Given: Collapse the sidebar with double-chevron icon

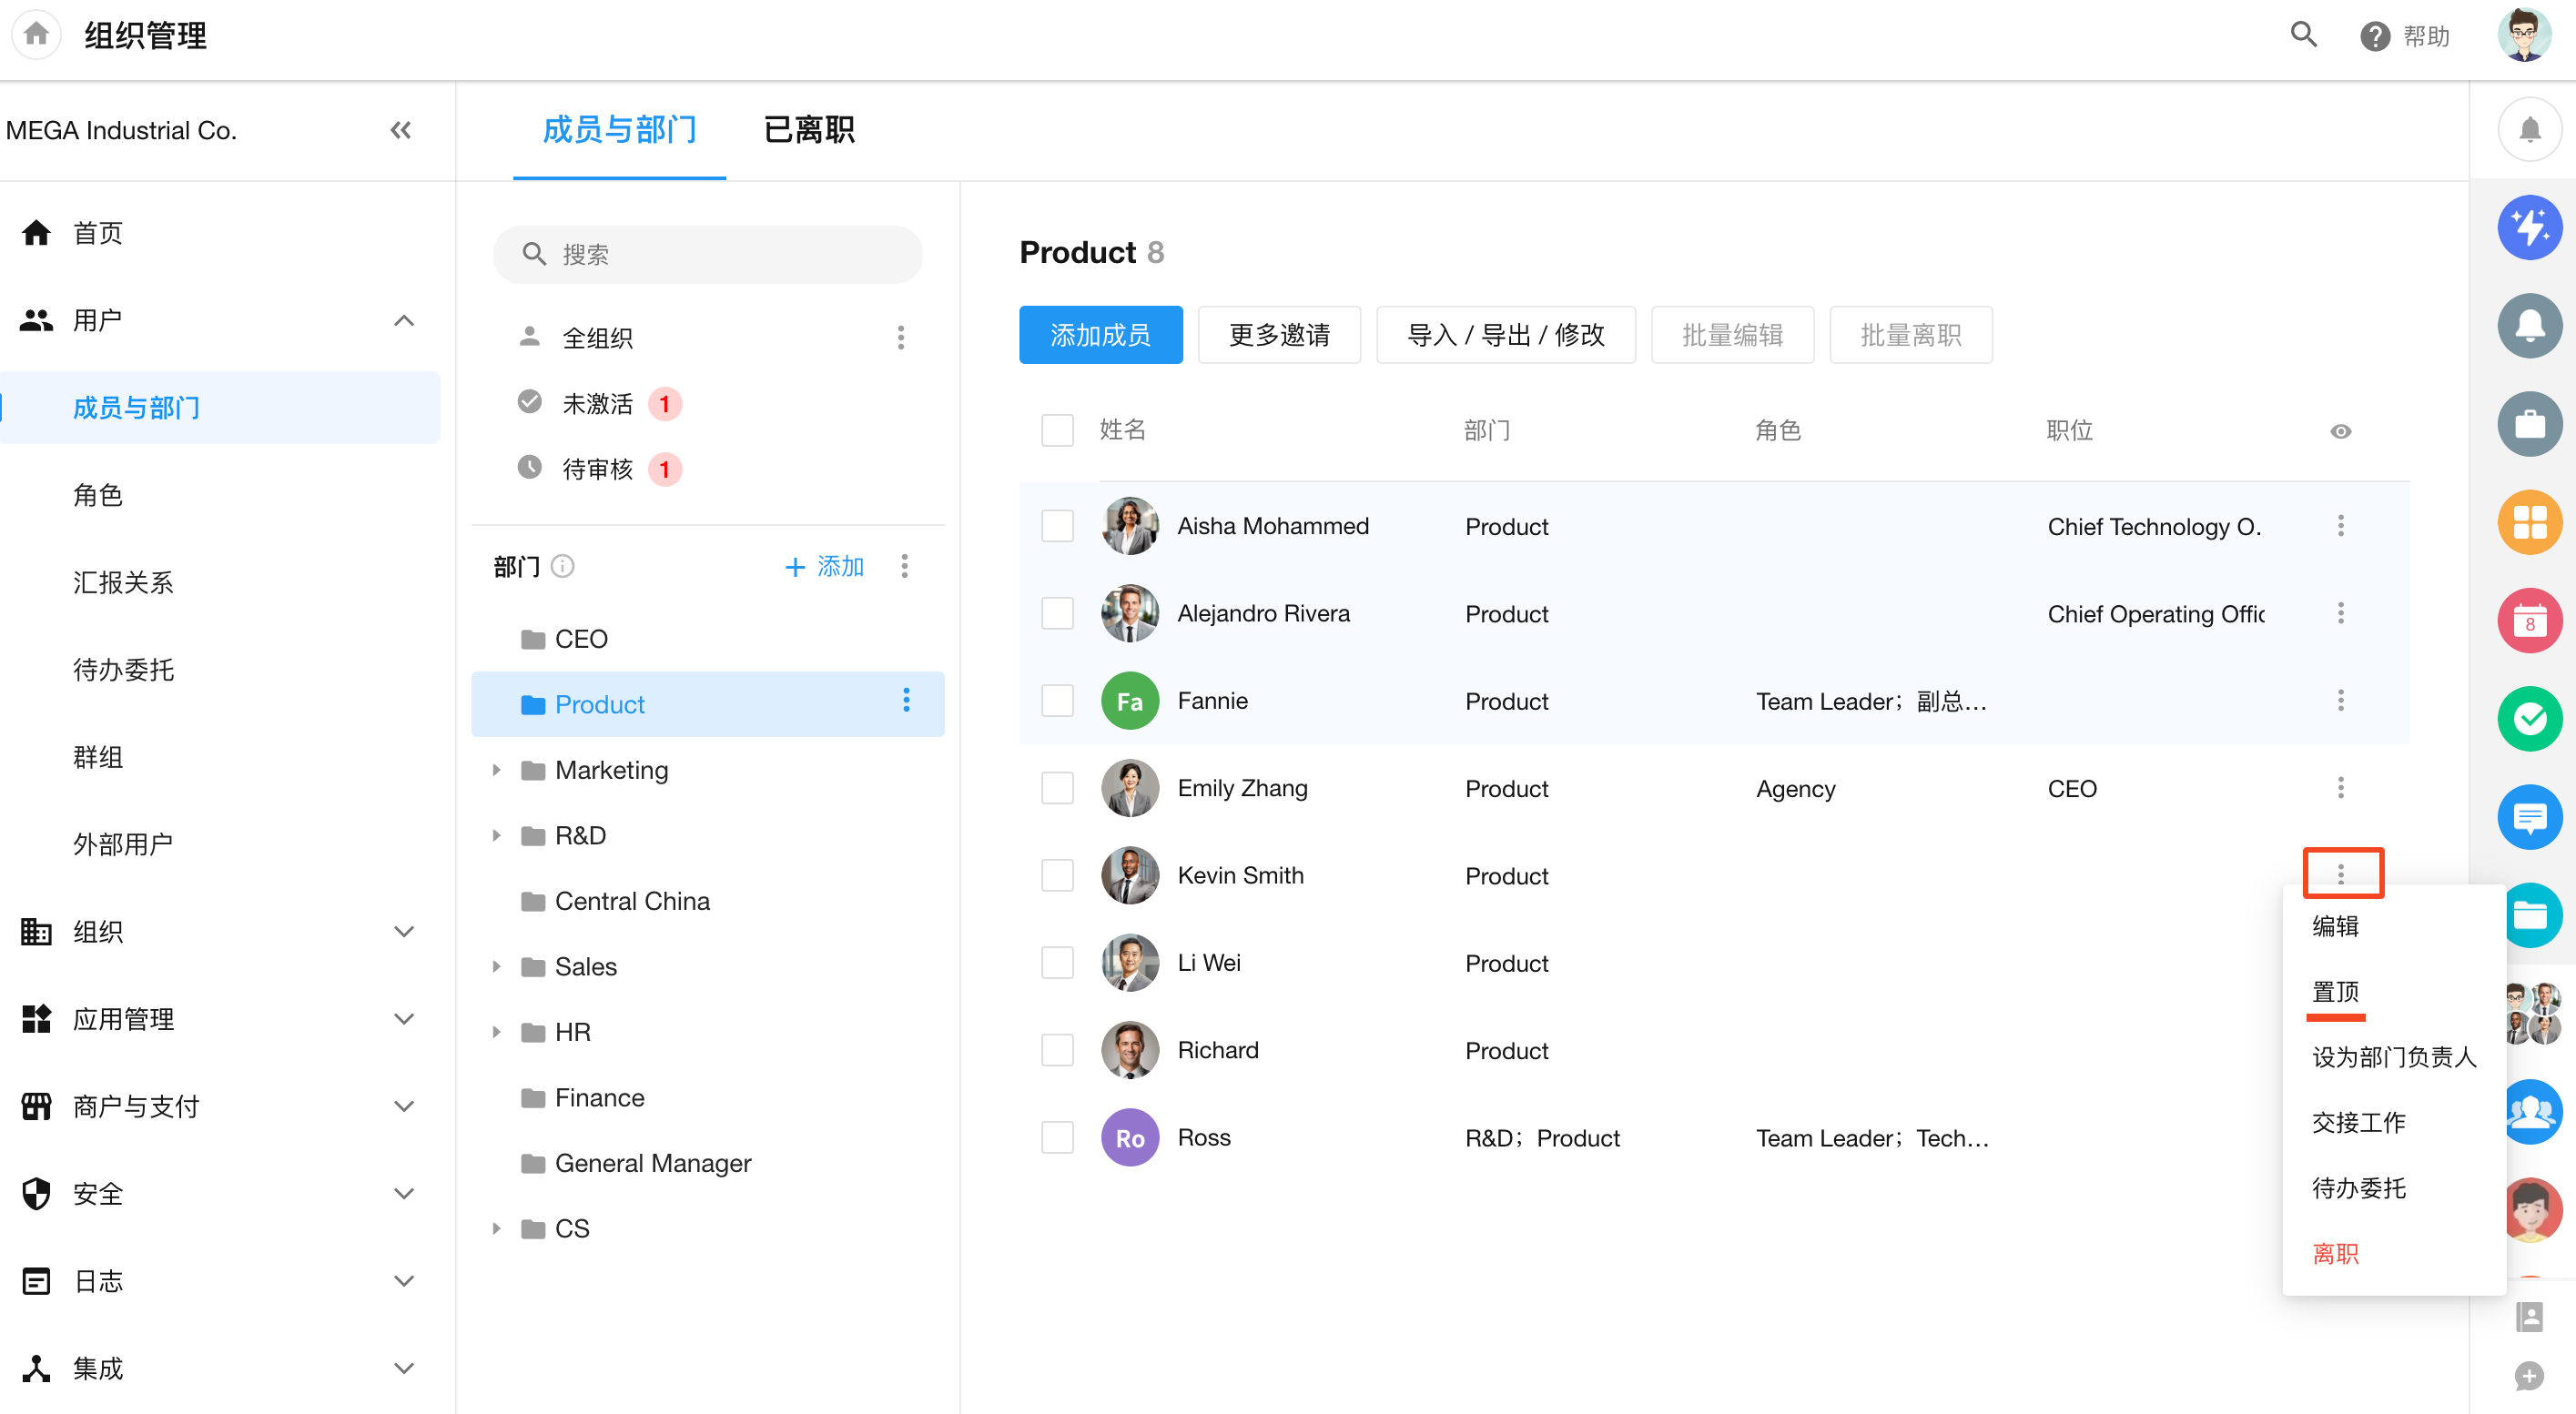Looking at the screenshot, I should click(x=400, y=130).
